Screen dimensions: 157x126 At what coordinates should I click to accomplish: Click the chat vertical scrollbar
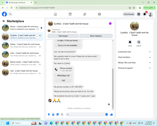113,89
